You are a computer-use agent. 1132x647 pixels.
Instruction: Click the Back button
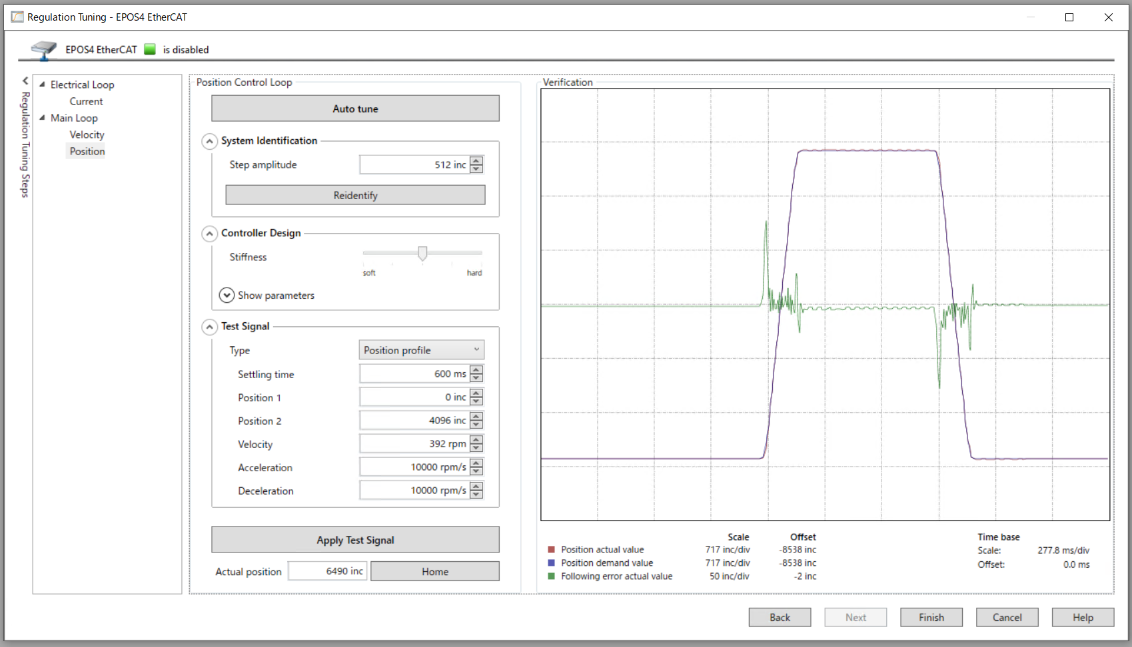780,617
